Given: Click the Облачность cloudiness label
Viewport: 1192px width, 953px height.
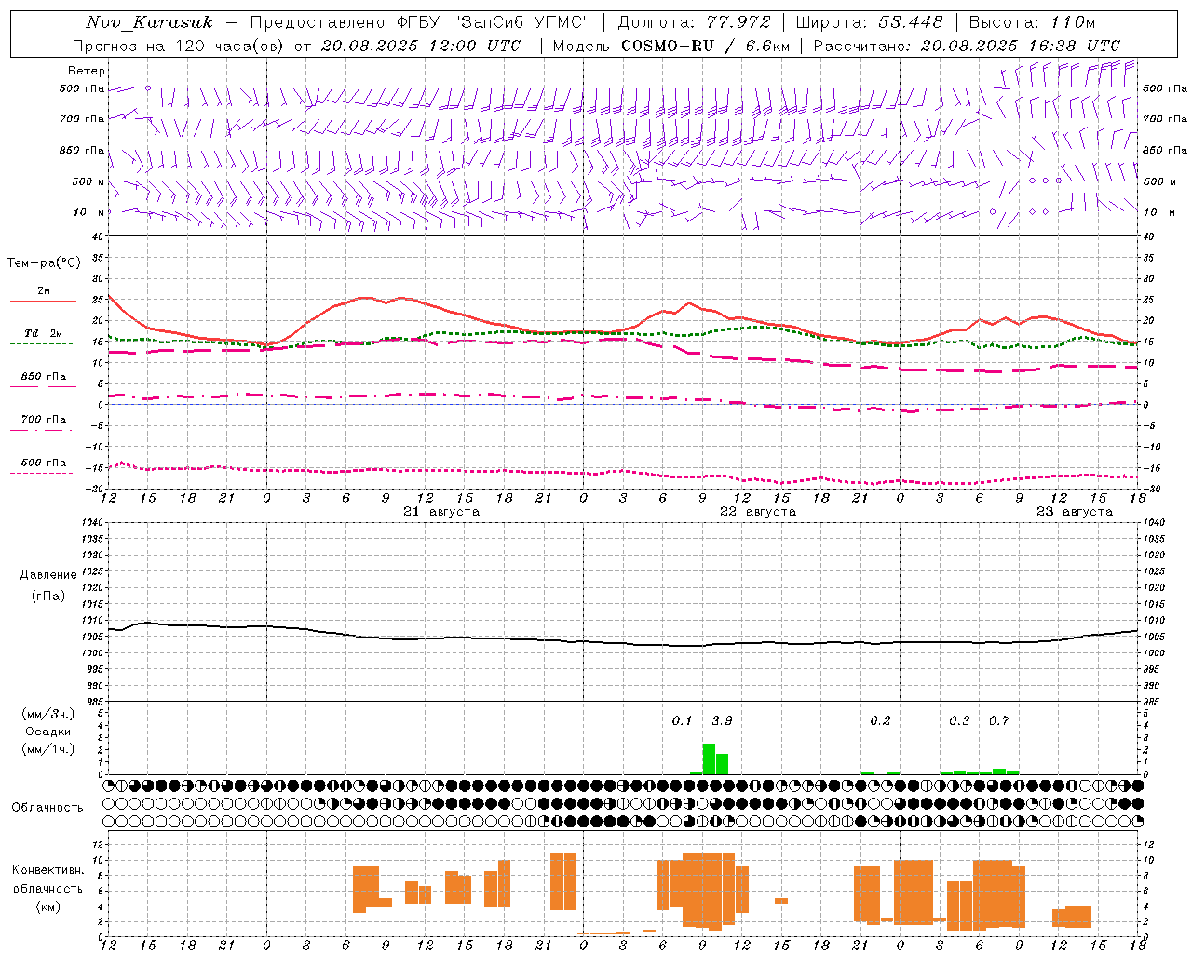Looking at the screenshot, I should click(x=47, y=808).
